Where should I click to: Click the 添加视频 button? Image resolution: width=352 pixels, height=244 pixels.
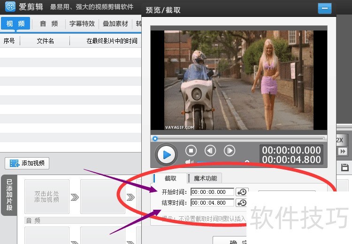(x=27, y=163)
